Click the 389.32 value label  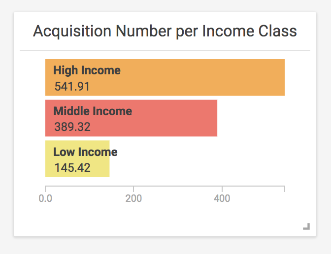point(72,127)
